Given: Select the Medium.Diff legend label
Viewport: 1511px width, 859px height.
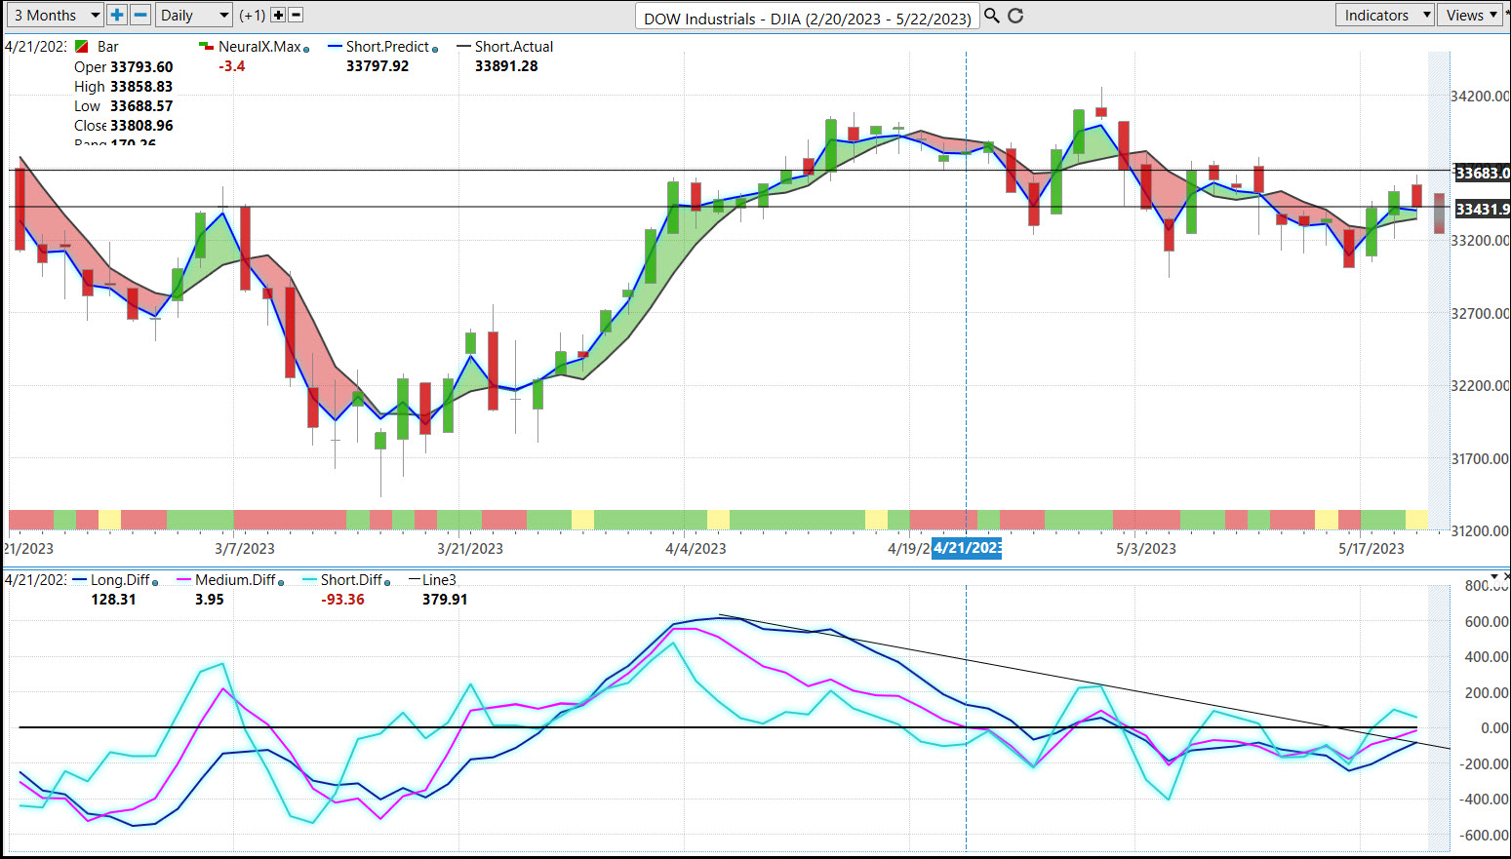Looking at the screenshot, I should coord(235,580).
